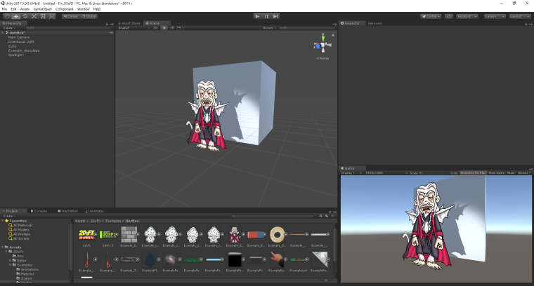This screenshot has height=286, width=534.
Task: Toggle scene lighting button
Action: [164, 28]
